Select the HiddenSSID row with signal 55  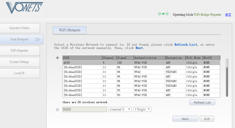pos(141,90)
